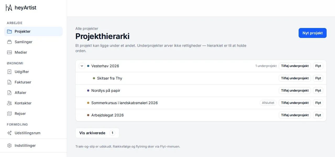Click the Kontakter people icon
This screenshot has height=157, width=335.
tap(9, 103)
